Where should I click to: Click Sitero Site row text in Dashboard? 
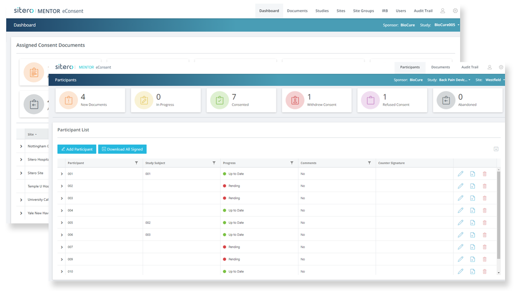(36, 173)
